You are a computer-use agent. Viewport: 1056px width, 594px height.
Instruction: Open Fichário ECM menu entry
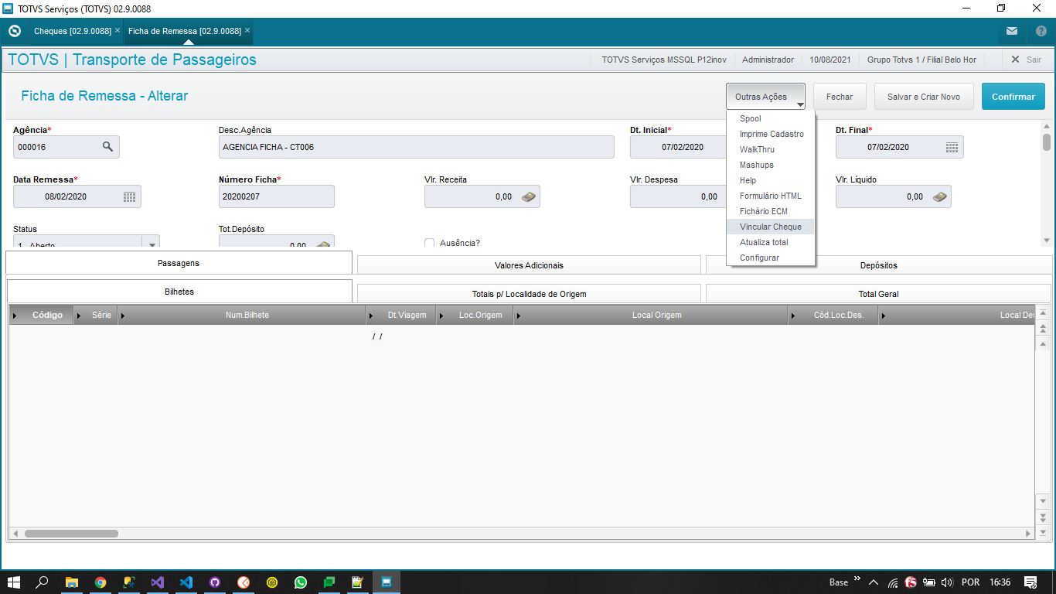point(771,211)
